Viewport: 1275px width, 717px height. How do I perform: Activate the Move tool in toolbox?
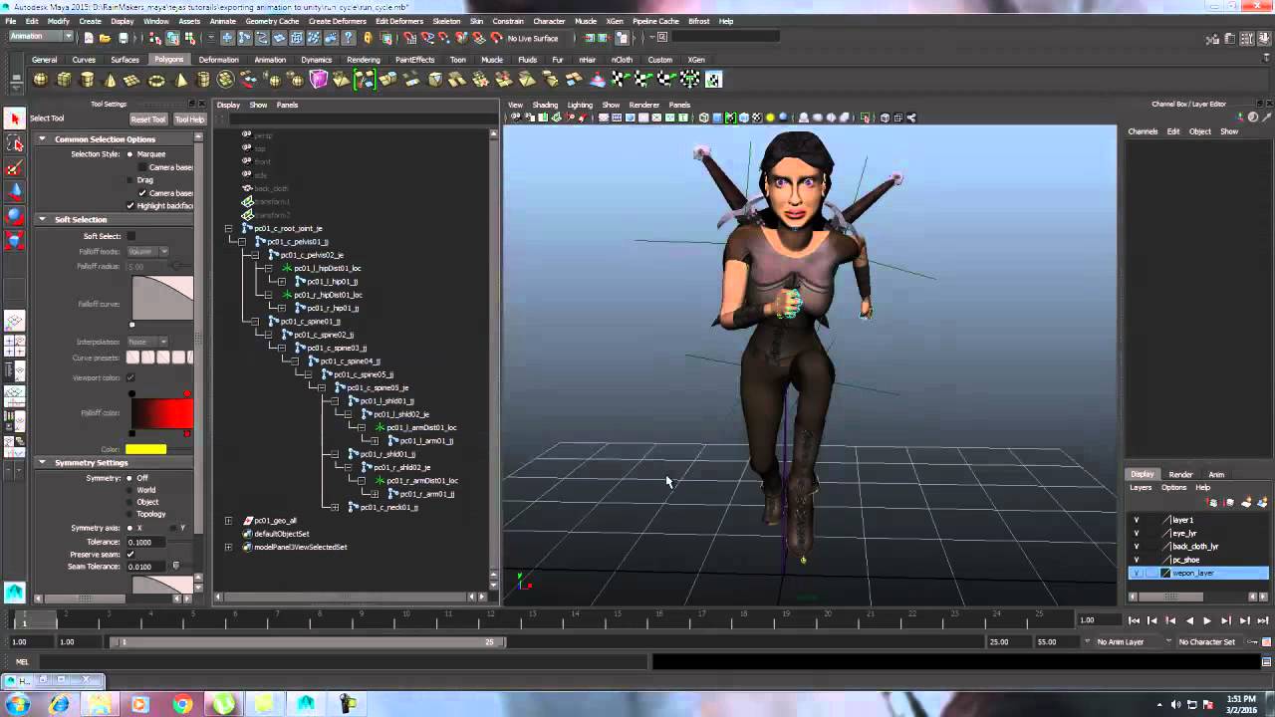tap(14, 191)
